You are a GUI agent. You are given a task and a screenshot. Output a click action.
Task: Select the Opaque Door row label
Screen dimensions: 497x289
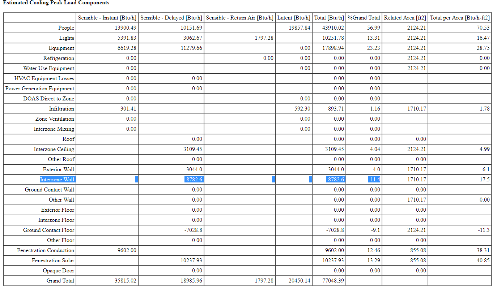pos(58,271)
